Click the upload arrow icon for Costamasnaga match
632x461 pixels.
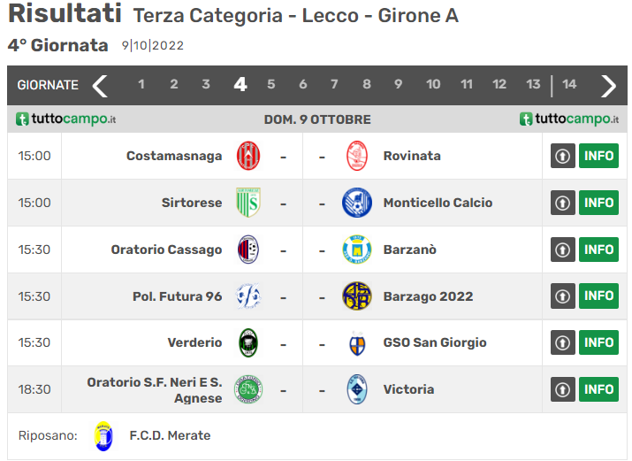point(563,156)
